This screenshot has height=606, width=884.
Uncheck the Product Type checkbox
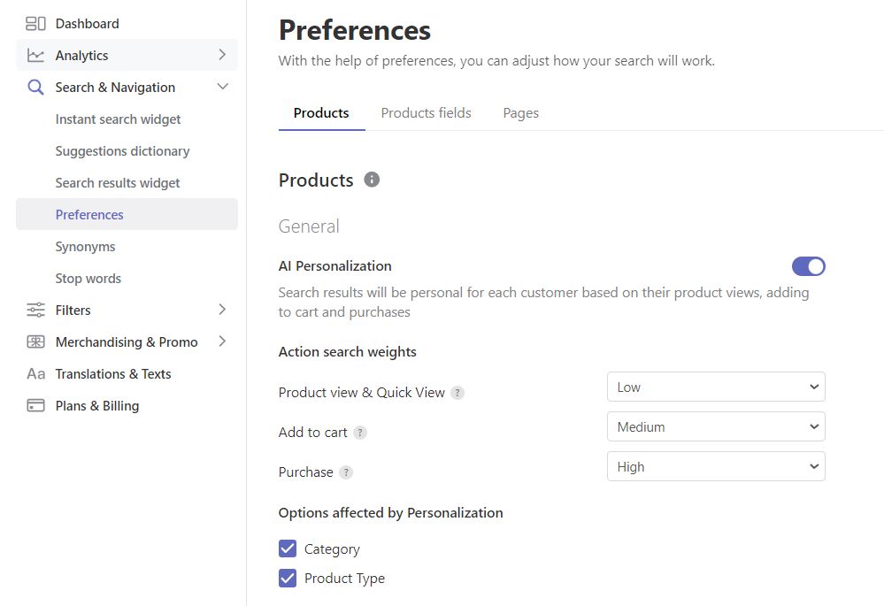click(x=288, y=578)
